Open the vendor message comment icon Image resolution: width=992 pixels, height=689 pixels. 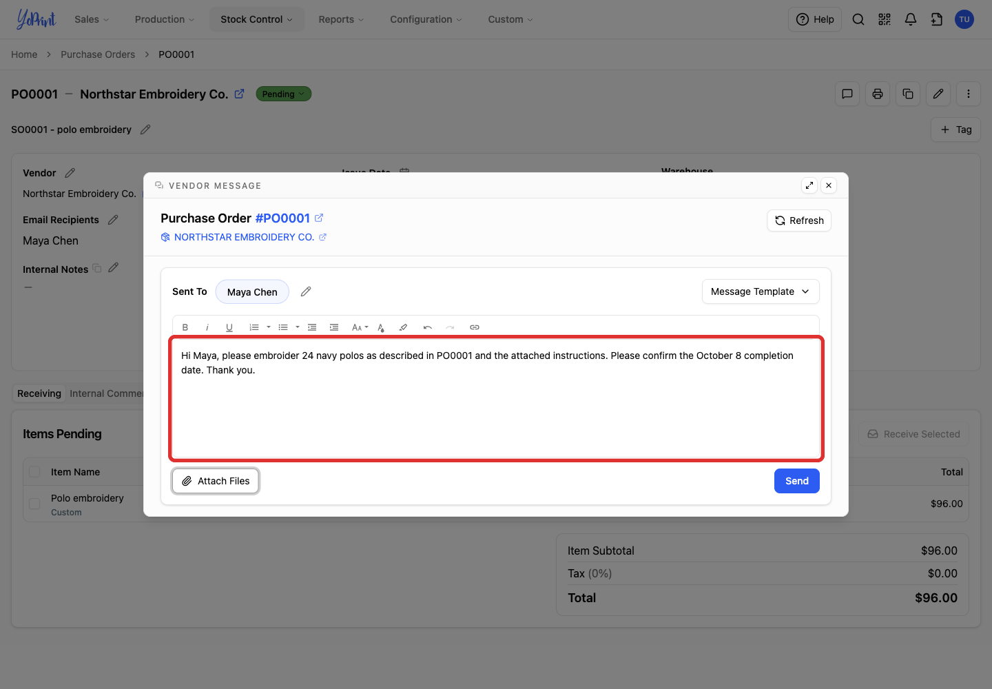(847, 94)
